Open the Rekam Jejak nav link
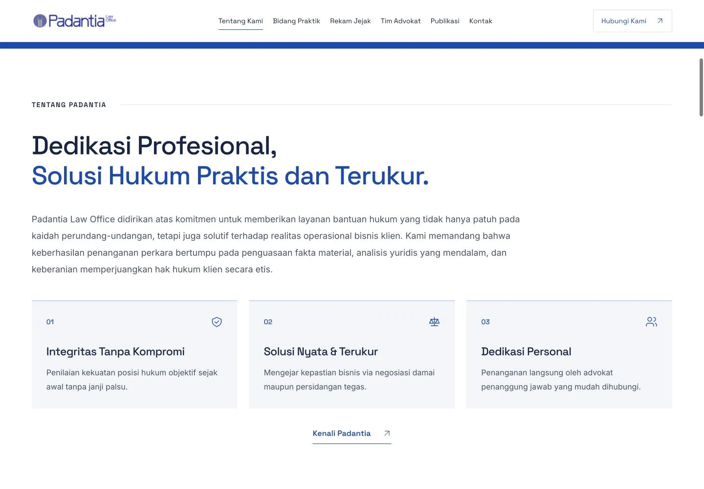Image resolution: width=704 pixels, height=489 pixels. pos(350,21)
